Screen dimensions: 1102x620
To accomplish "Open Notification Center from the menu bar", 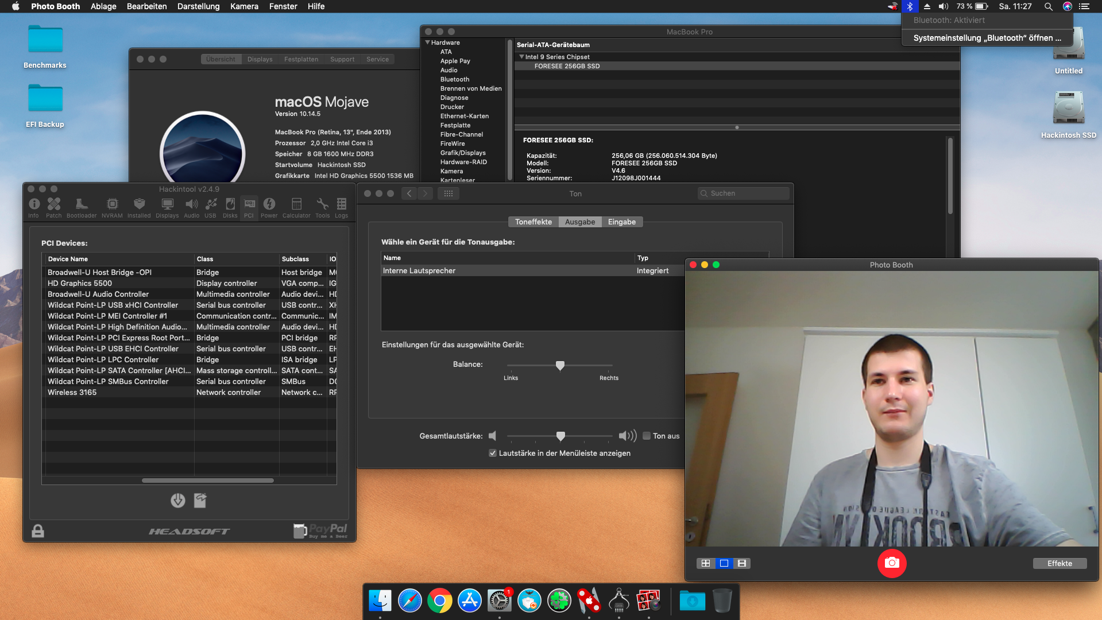I will (x=1084, y=6).
